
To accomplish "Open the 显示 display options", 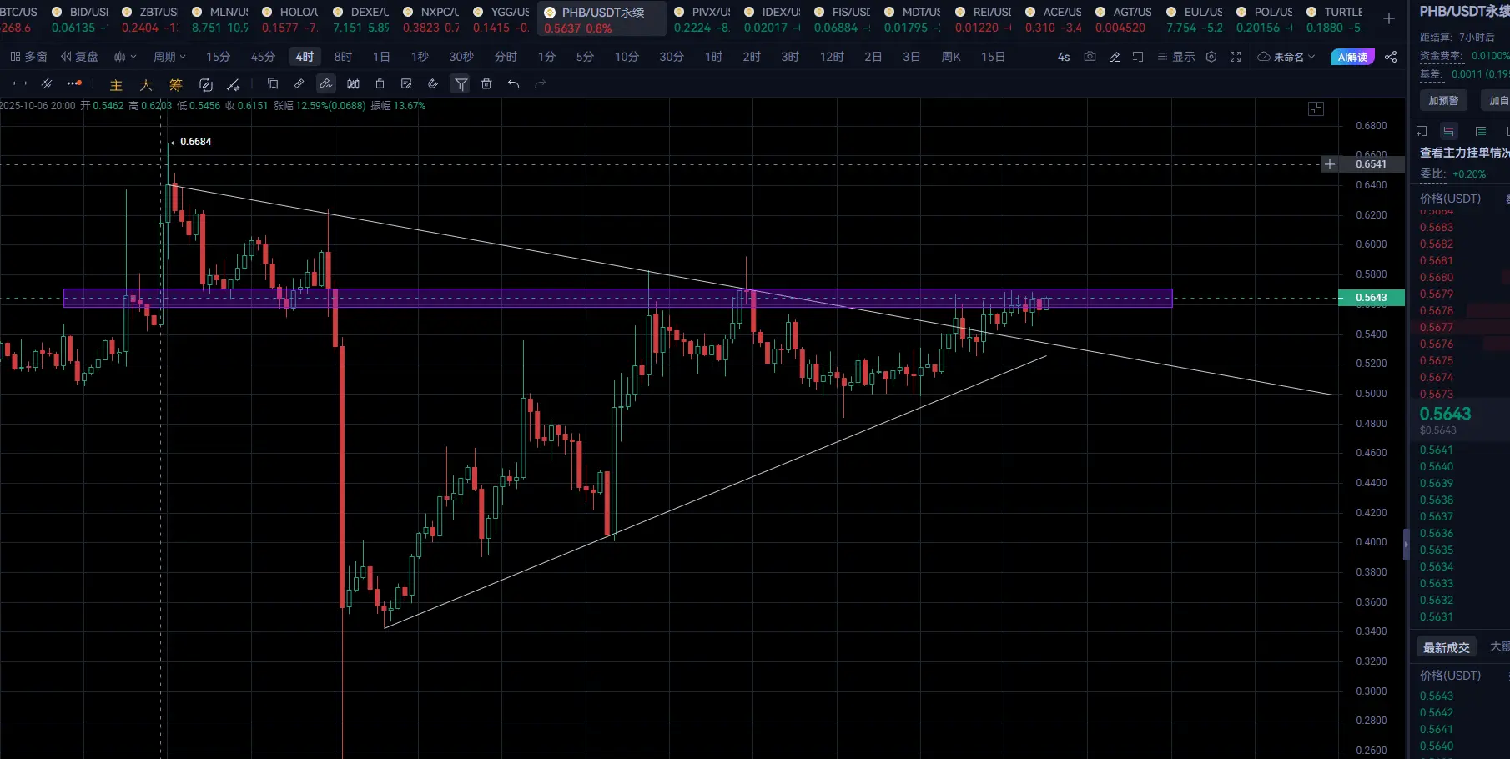I will [x=1176, y=57].
